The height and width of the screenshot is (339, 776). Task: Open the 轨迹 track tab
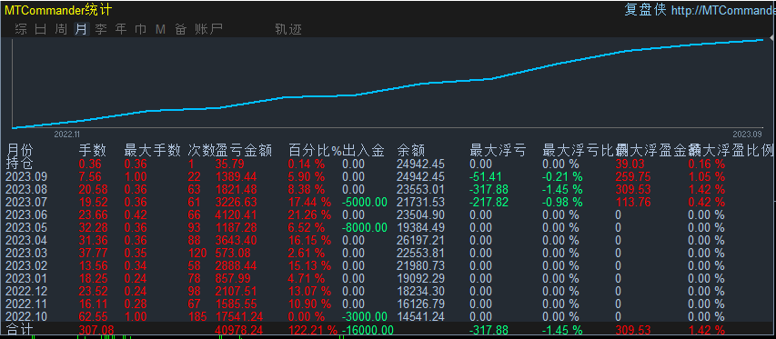[x=288, y=29]
